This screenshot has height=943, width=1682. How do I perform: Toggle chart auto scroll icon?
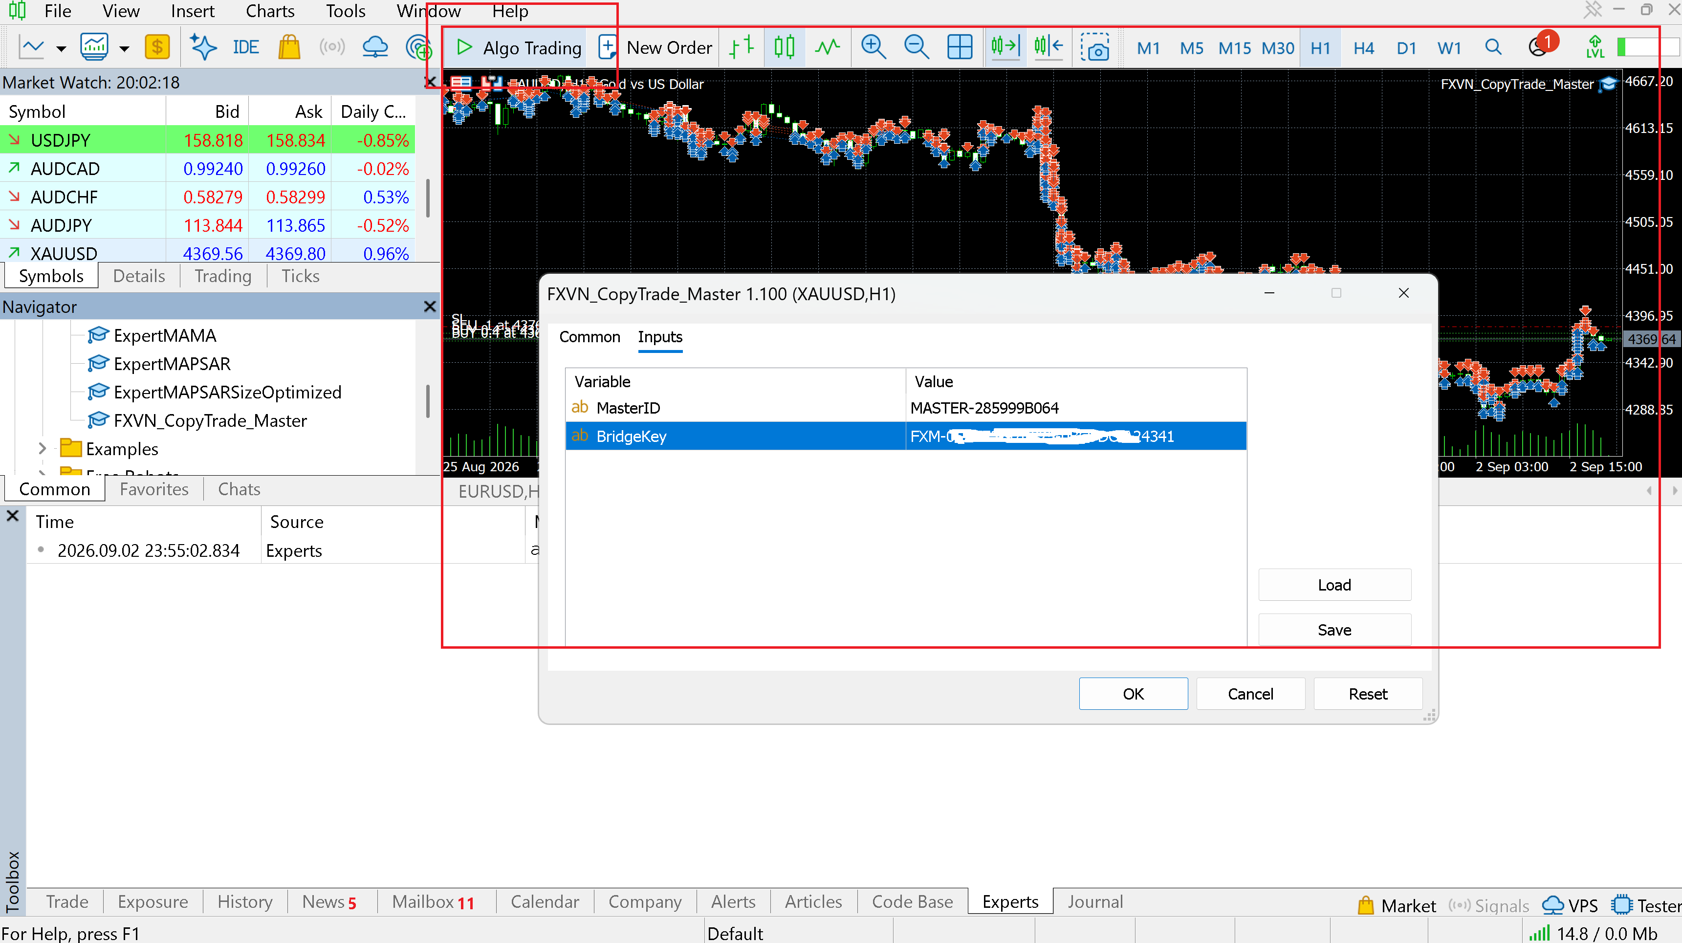[1005, 48]
